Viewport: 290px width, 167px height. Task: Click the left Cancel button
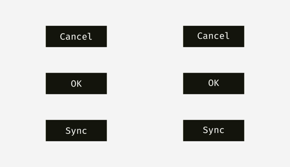point(76,36)
